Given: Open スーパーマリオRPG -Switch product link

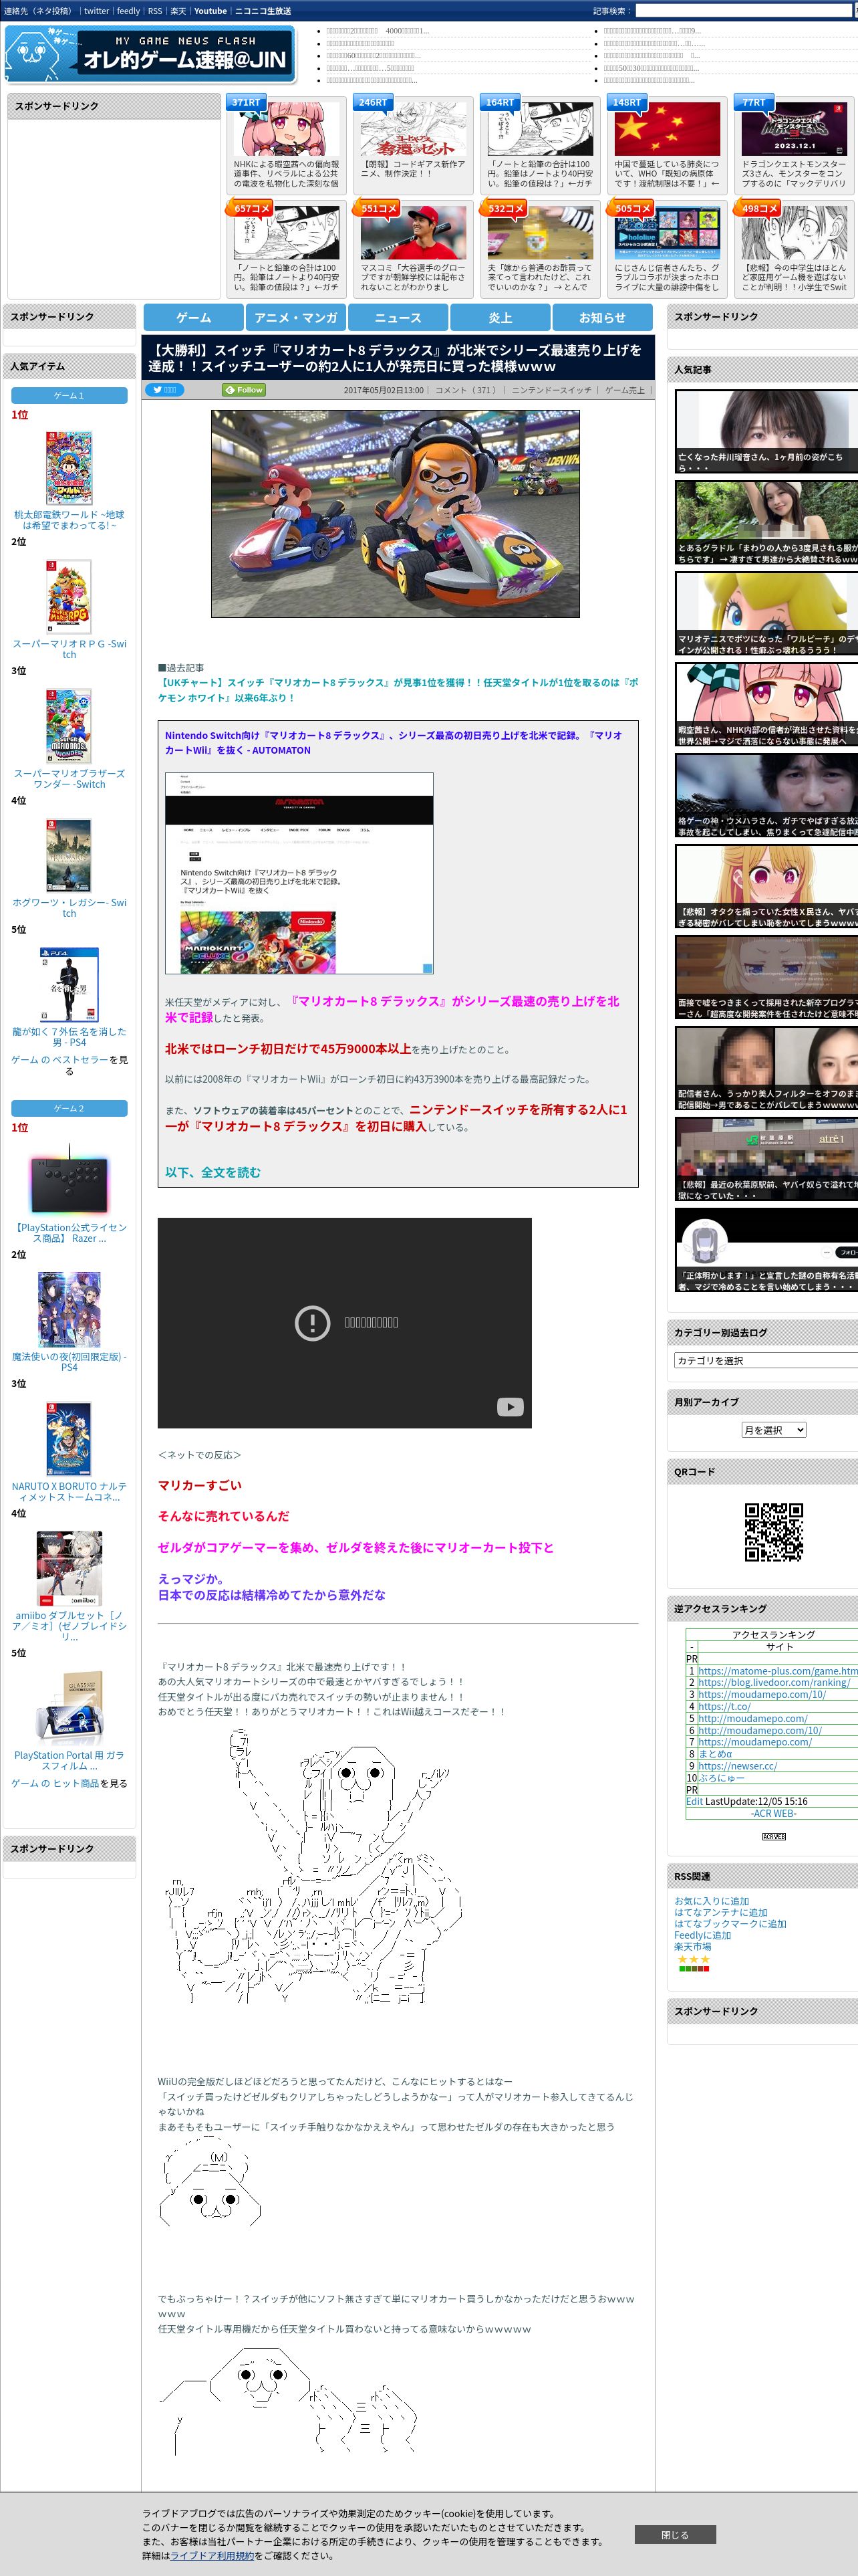Looking at the screenshot, I should 69,649.
